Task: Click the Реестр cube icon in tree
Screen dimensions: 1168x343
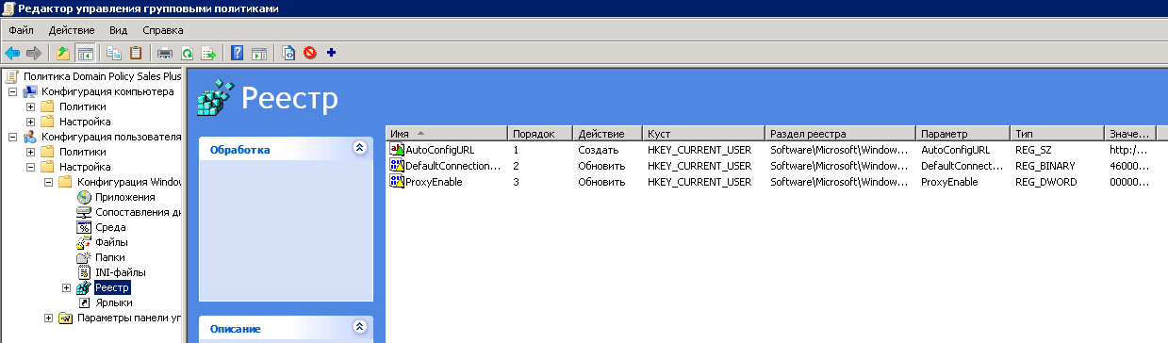Action: [x=83, y=287]
